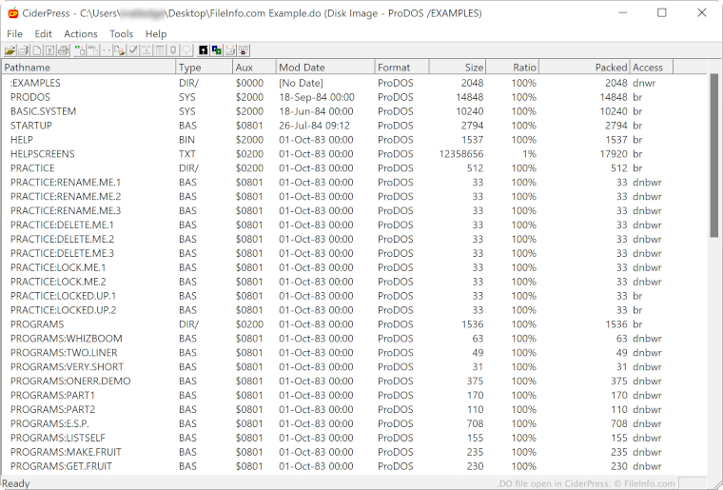Open the Disk Sector Viewer black icon
The width and height of the screenshot is (723, 490).
pos(204,50)
